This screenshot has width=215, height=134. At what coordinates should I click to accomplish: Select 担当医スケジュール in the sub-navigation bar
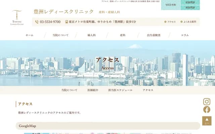pos(120,90)
